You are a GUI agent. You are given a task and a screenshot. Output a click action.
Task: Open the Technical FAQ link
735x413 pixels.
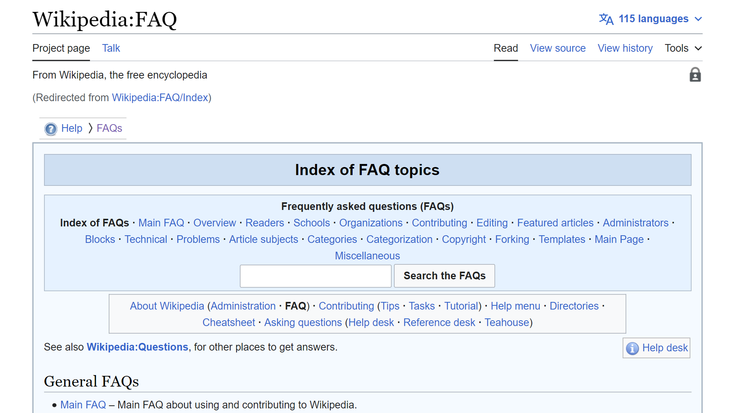(146, 239)
